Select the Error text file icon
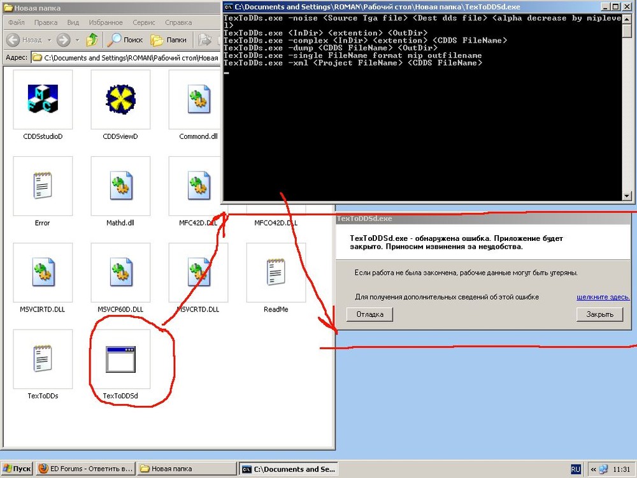 pyautogui.click(x=43, y=185)
